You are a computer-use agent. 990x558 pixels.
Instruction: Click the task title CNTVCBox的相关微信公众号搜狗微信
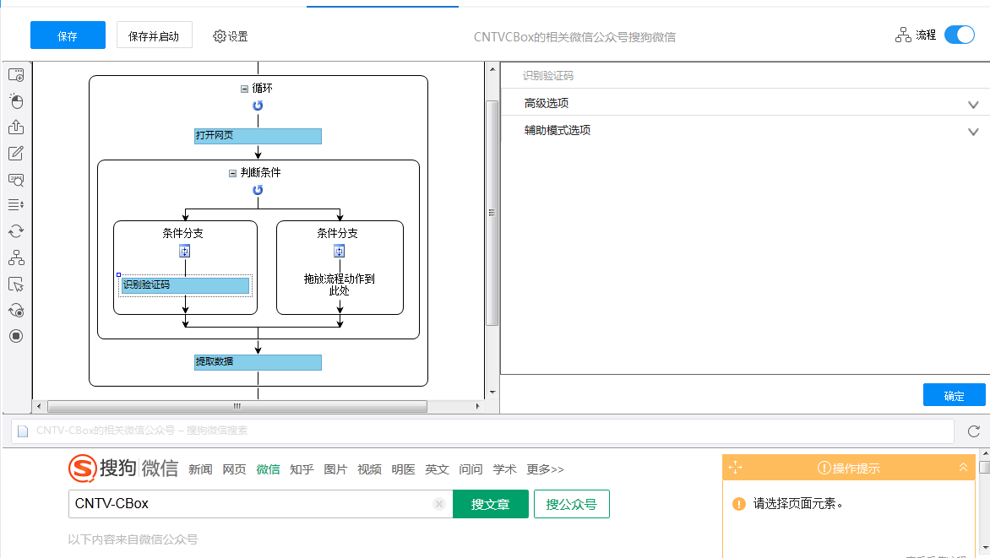[574, 37]
